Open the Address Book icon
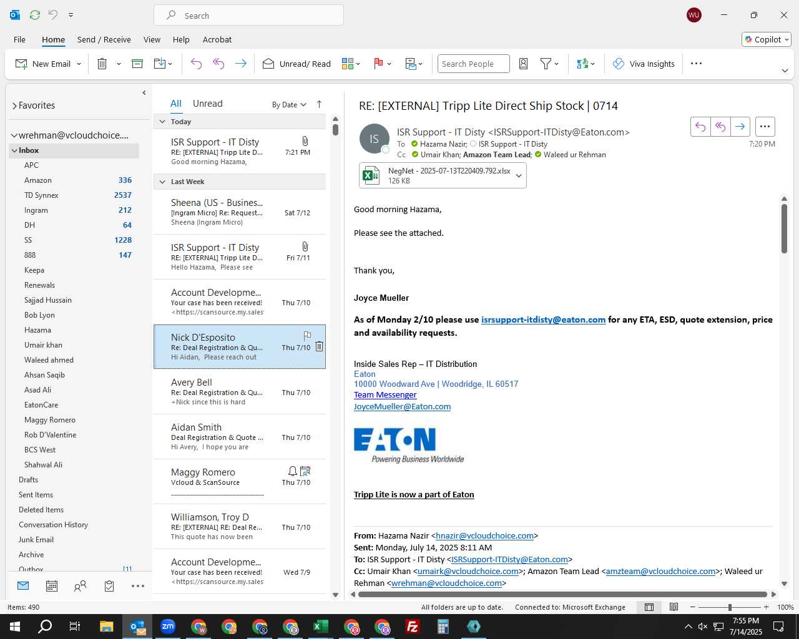Screen dimensions: 799x639 tap(524, 64)
